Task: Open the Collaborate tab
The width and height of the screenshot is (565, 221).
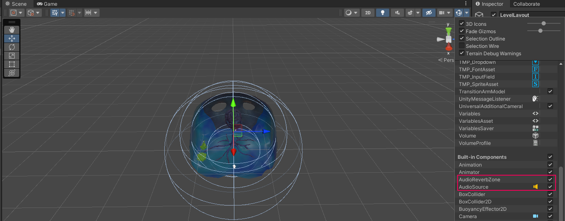Action: 526,4
